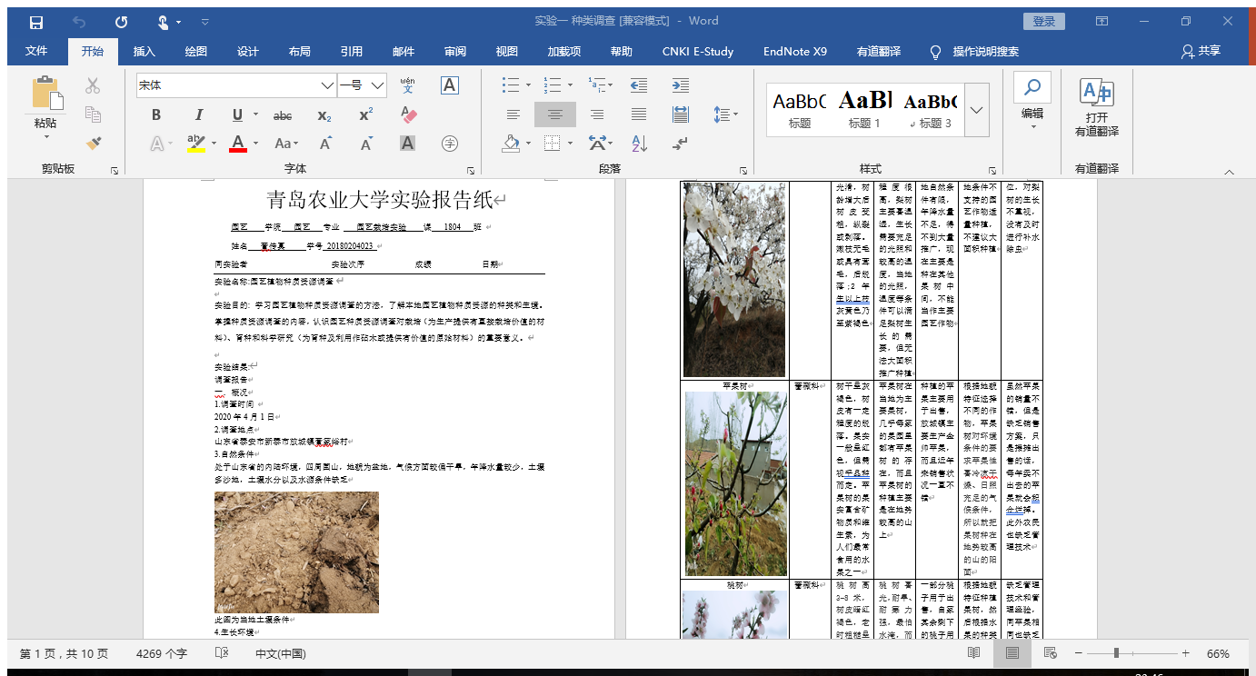Open Youdao Translate from the ribbon

(1096, 106)
